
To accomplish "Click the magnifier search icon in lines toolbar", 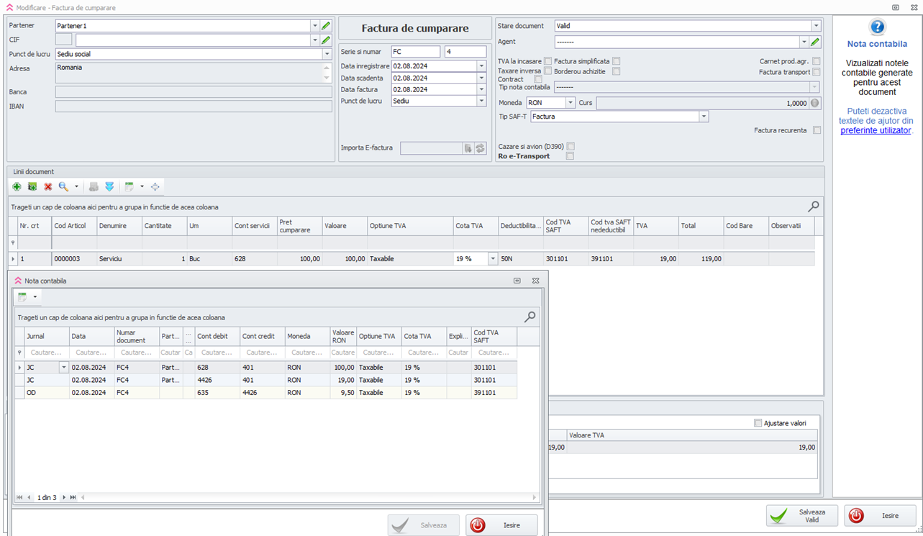I will click(x=63, y=186).
